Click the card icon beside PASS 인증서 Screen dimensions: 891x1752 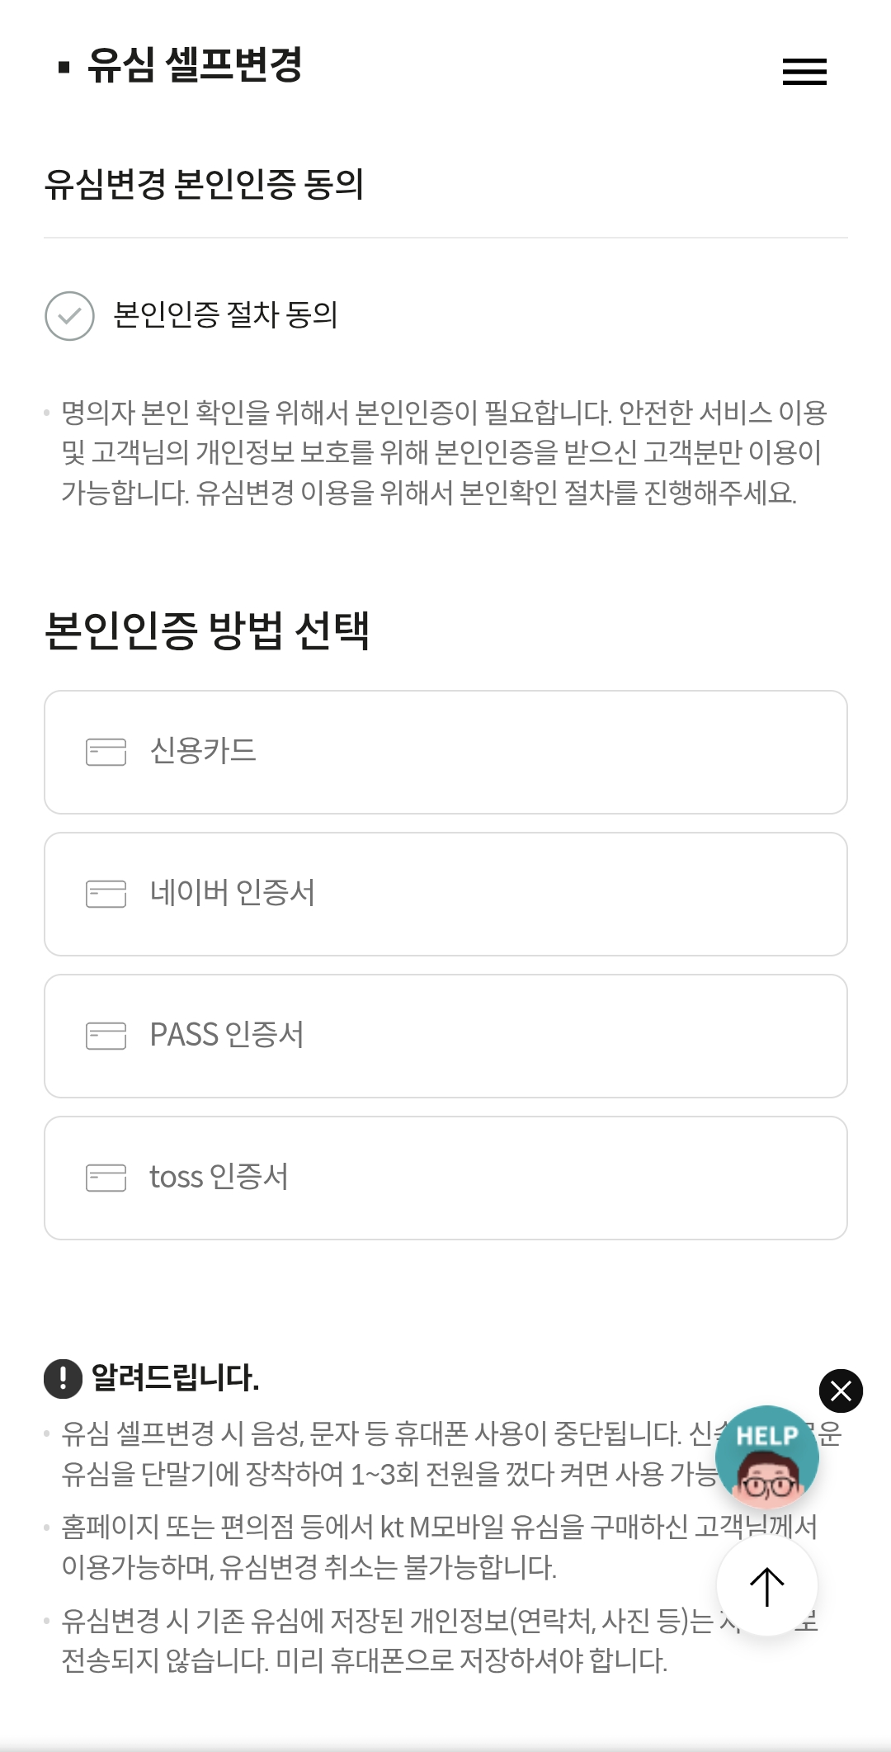[106, 1036]
